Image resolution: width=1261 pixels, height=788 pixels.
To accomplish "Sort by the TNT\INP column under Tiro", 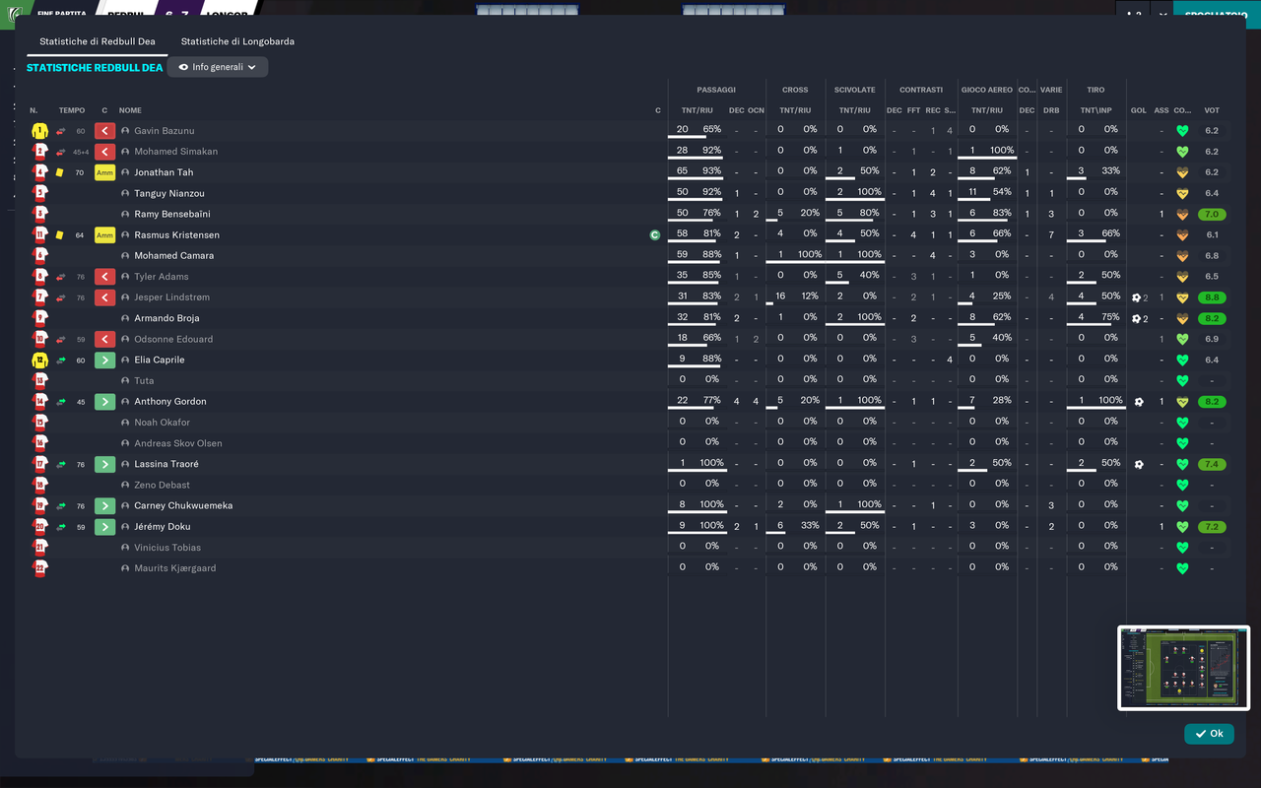I will click(1095, 110).
